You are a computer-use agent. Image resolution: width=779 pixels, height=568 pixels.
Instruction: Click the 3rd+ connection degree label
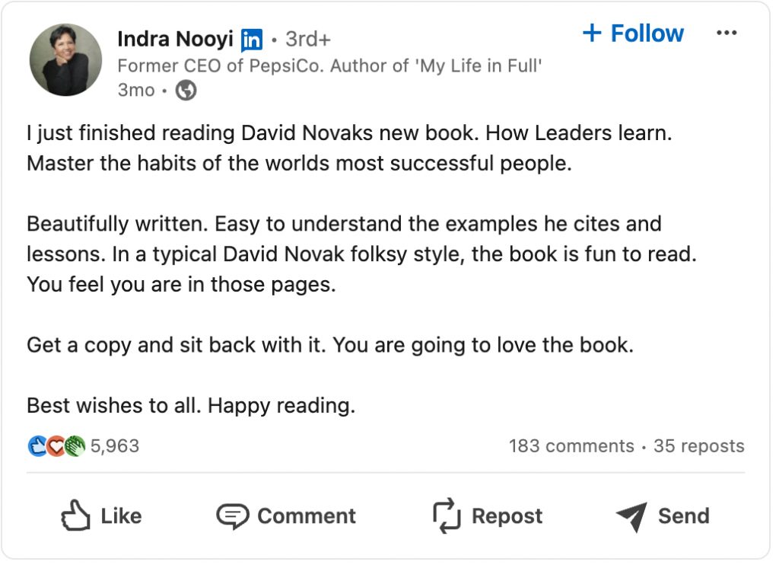point(308,39)
